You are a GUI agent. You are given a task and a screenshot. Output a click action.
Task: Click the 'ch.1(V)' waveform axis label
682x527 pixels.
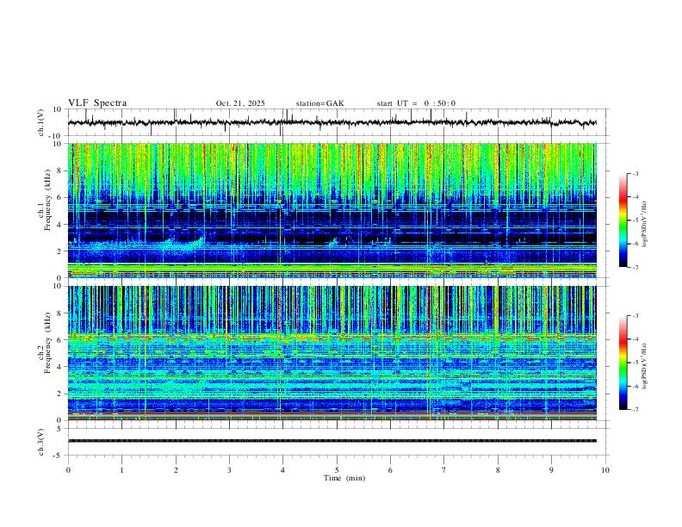pos(41,122)
